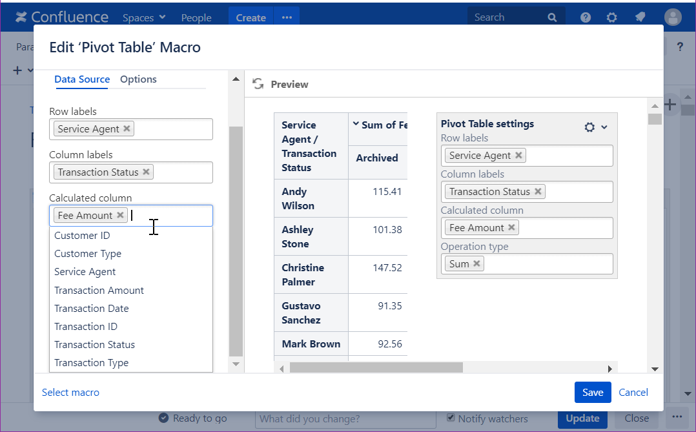Screen dimensions: 696x432
Task: Select Customer Type option in list
Action: click(88, 254)
